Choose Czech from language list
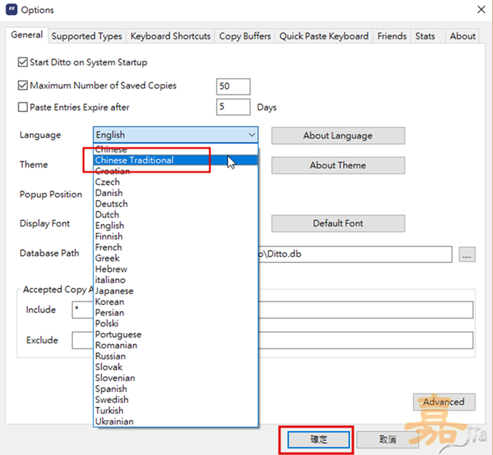The height and width of the screenshot is (455, 493). 176,182
